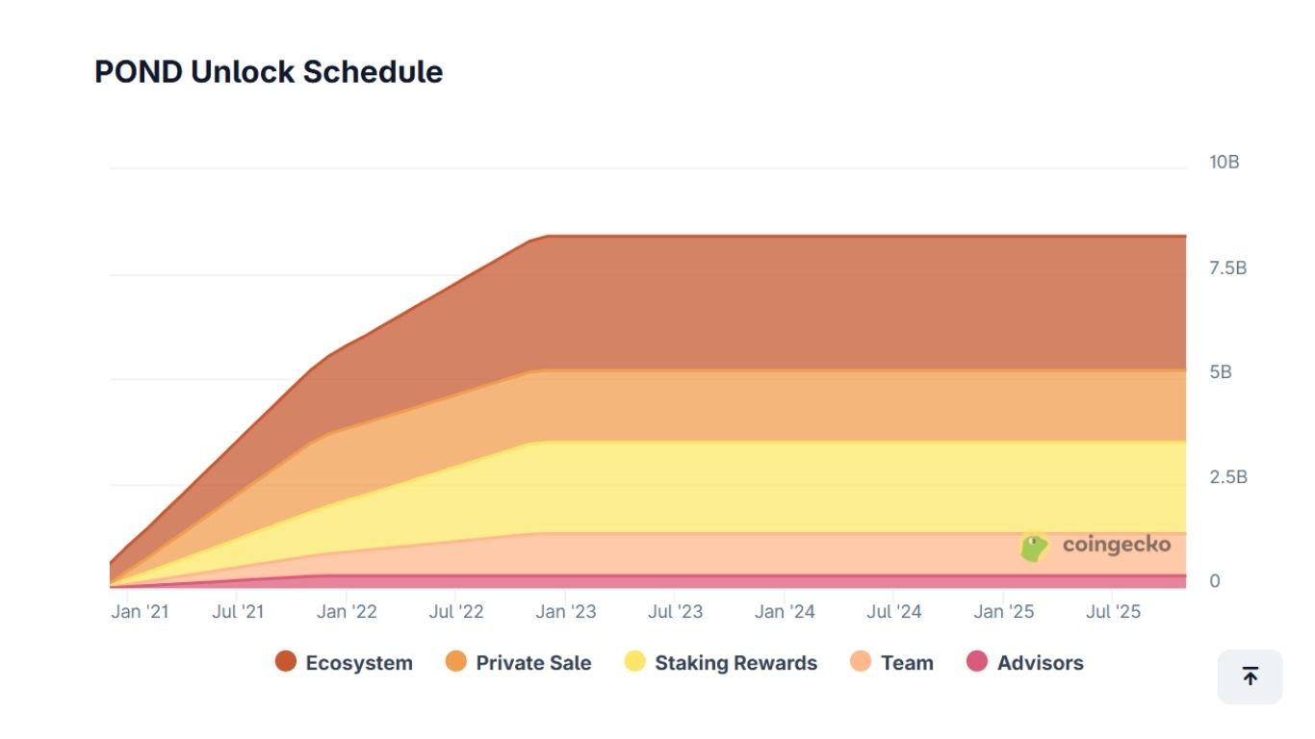The image size is (1315, 739).
Task: Click the scroll-to-top arrow button
Action: point(1250,676)
